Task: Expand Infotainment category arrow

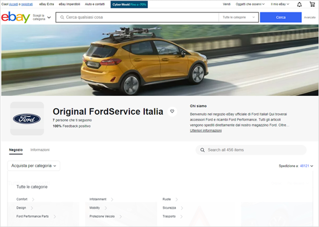Action: click(x=112, y=199)
